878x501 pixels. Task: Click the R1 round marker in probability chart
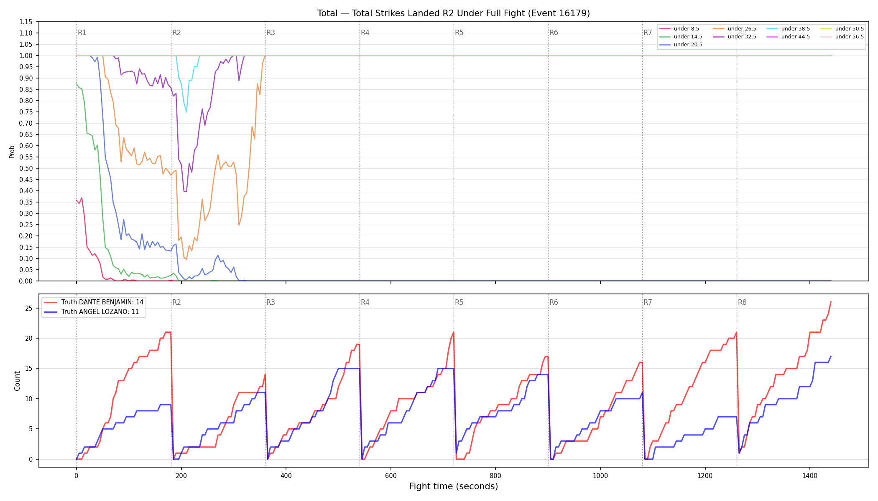coord(82,33)
